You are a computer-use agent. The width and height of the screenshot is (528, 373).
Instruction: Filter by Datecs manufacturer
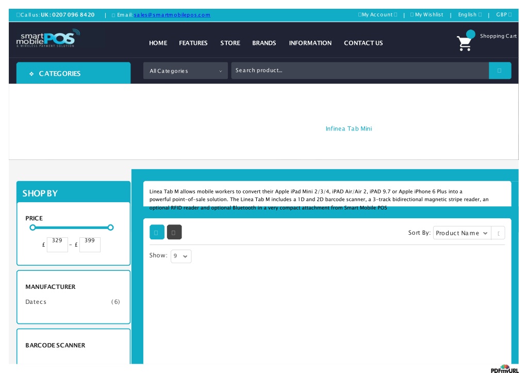[36, 302]
